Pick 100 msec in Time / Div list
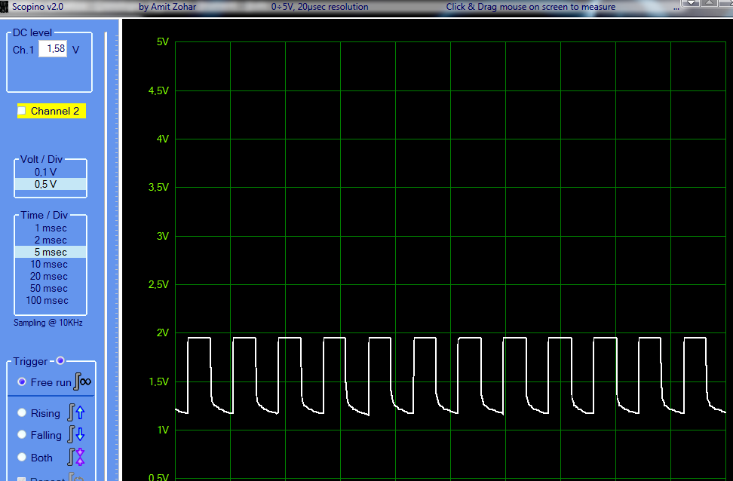Screen dimensions: 733x481 (x=48, y=300)
